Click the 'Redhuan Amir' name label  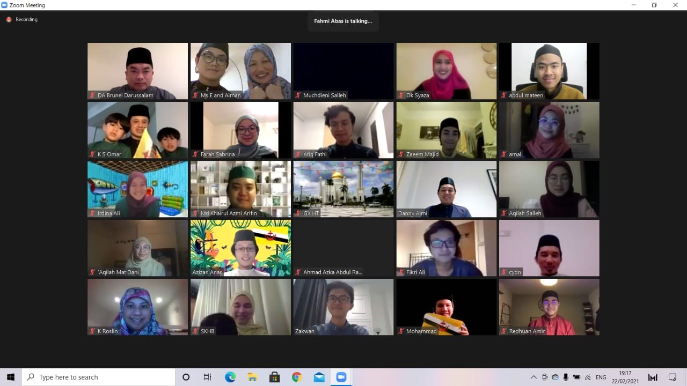pos(527,331)
